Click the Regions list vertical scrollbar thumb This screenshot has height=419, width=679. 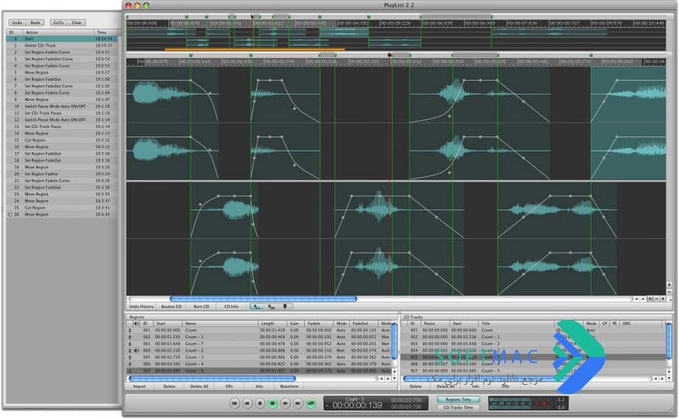394,341
